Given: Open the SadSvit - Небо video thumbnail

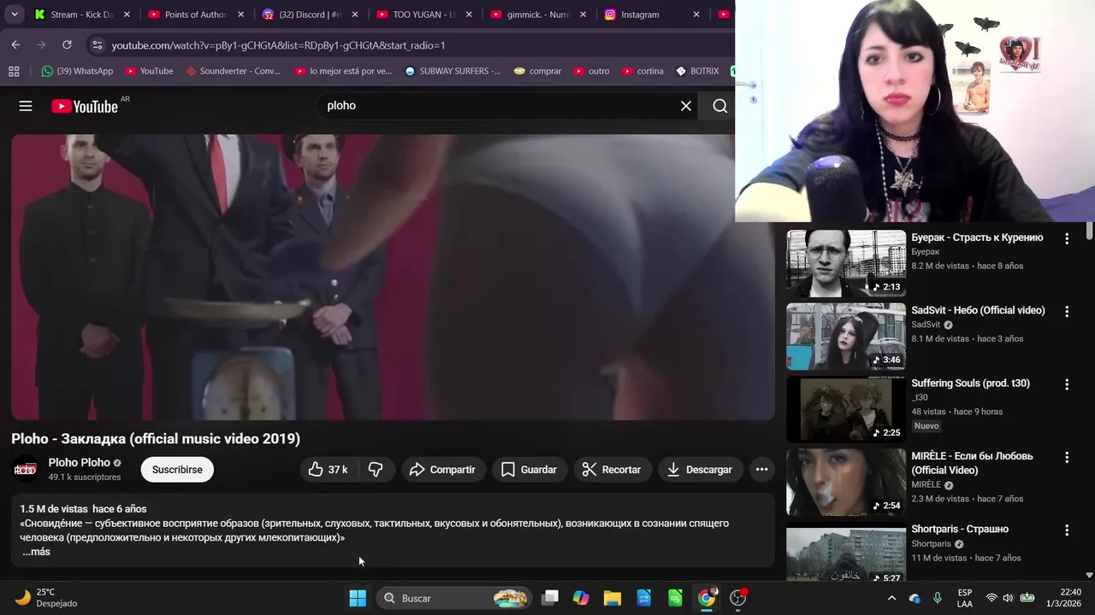Looking at the screenshot, I should pyautogui.click(x=846, y=336).
